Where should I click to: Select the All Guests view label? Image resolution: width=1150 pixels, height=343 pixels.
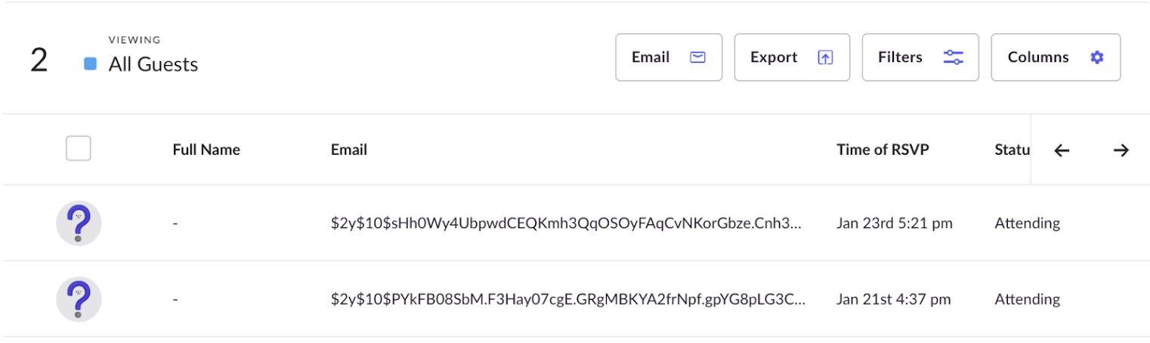click(153, 64)
